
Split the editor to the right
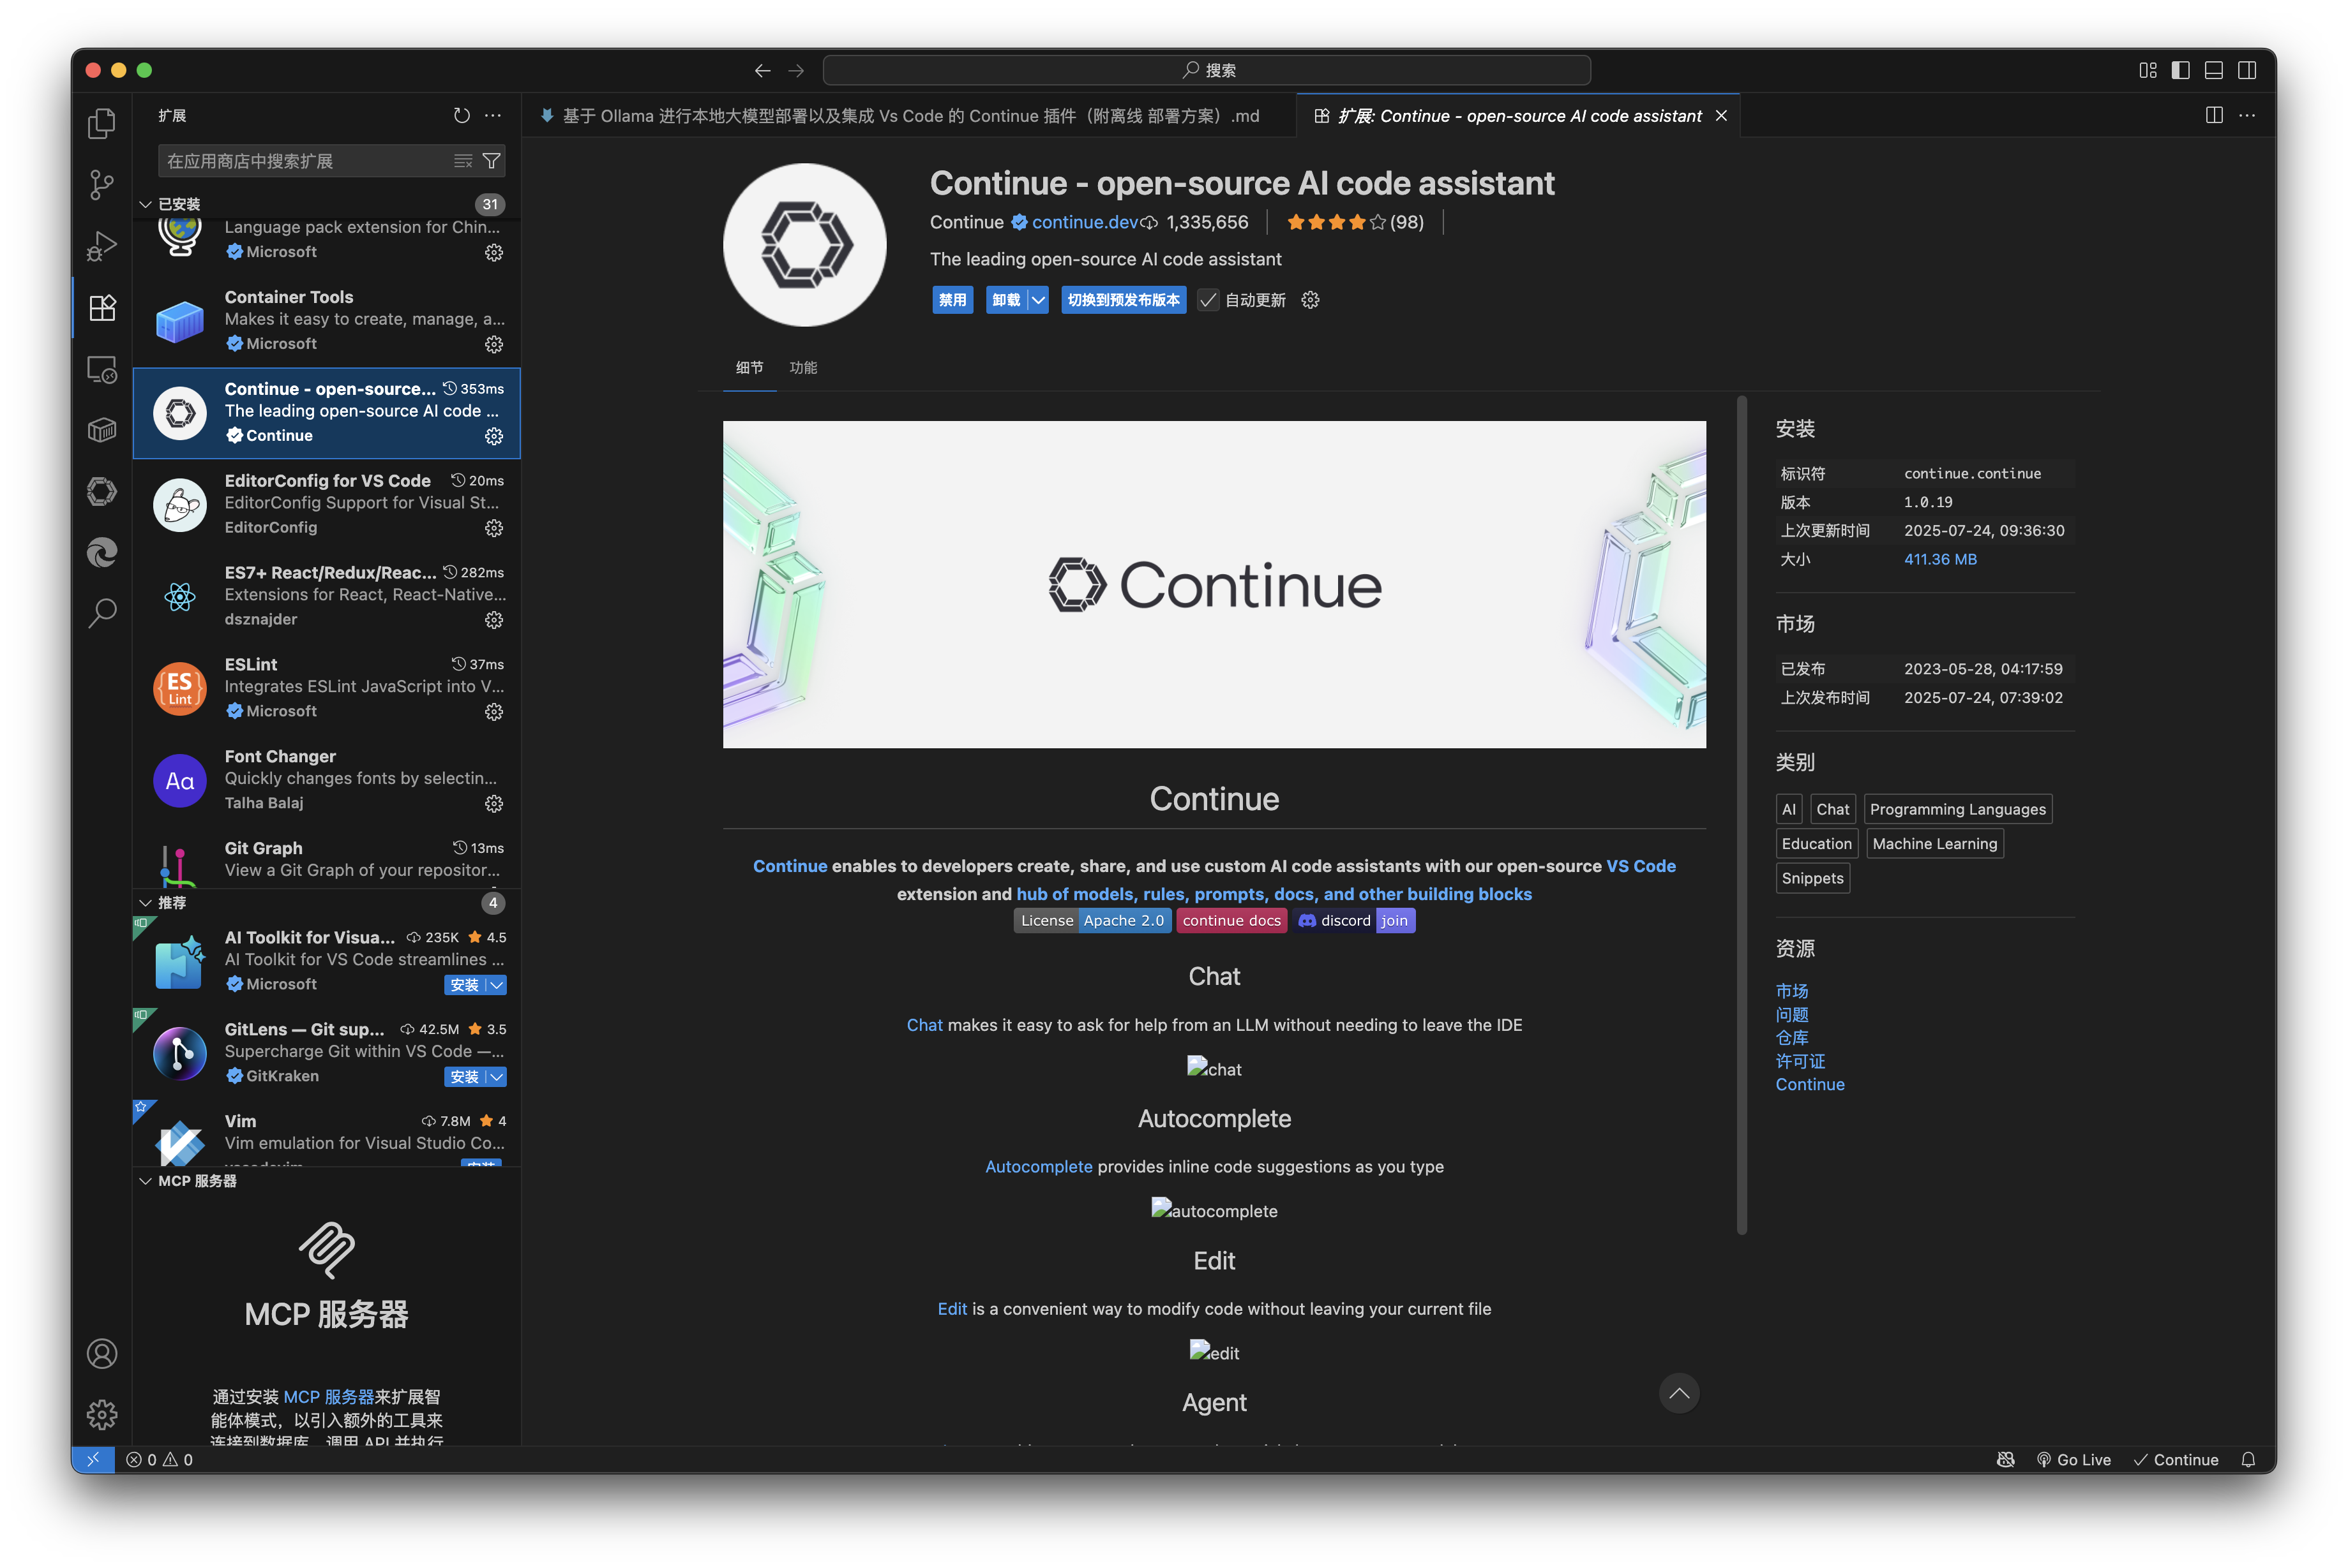tap(2214, 116)
